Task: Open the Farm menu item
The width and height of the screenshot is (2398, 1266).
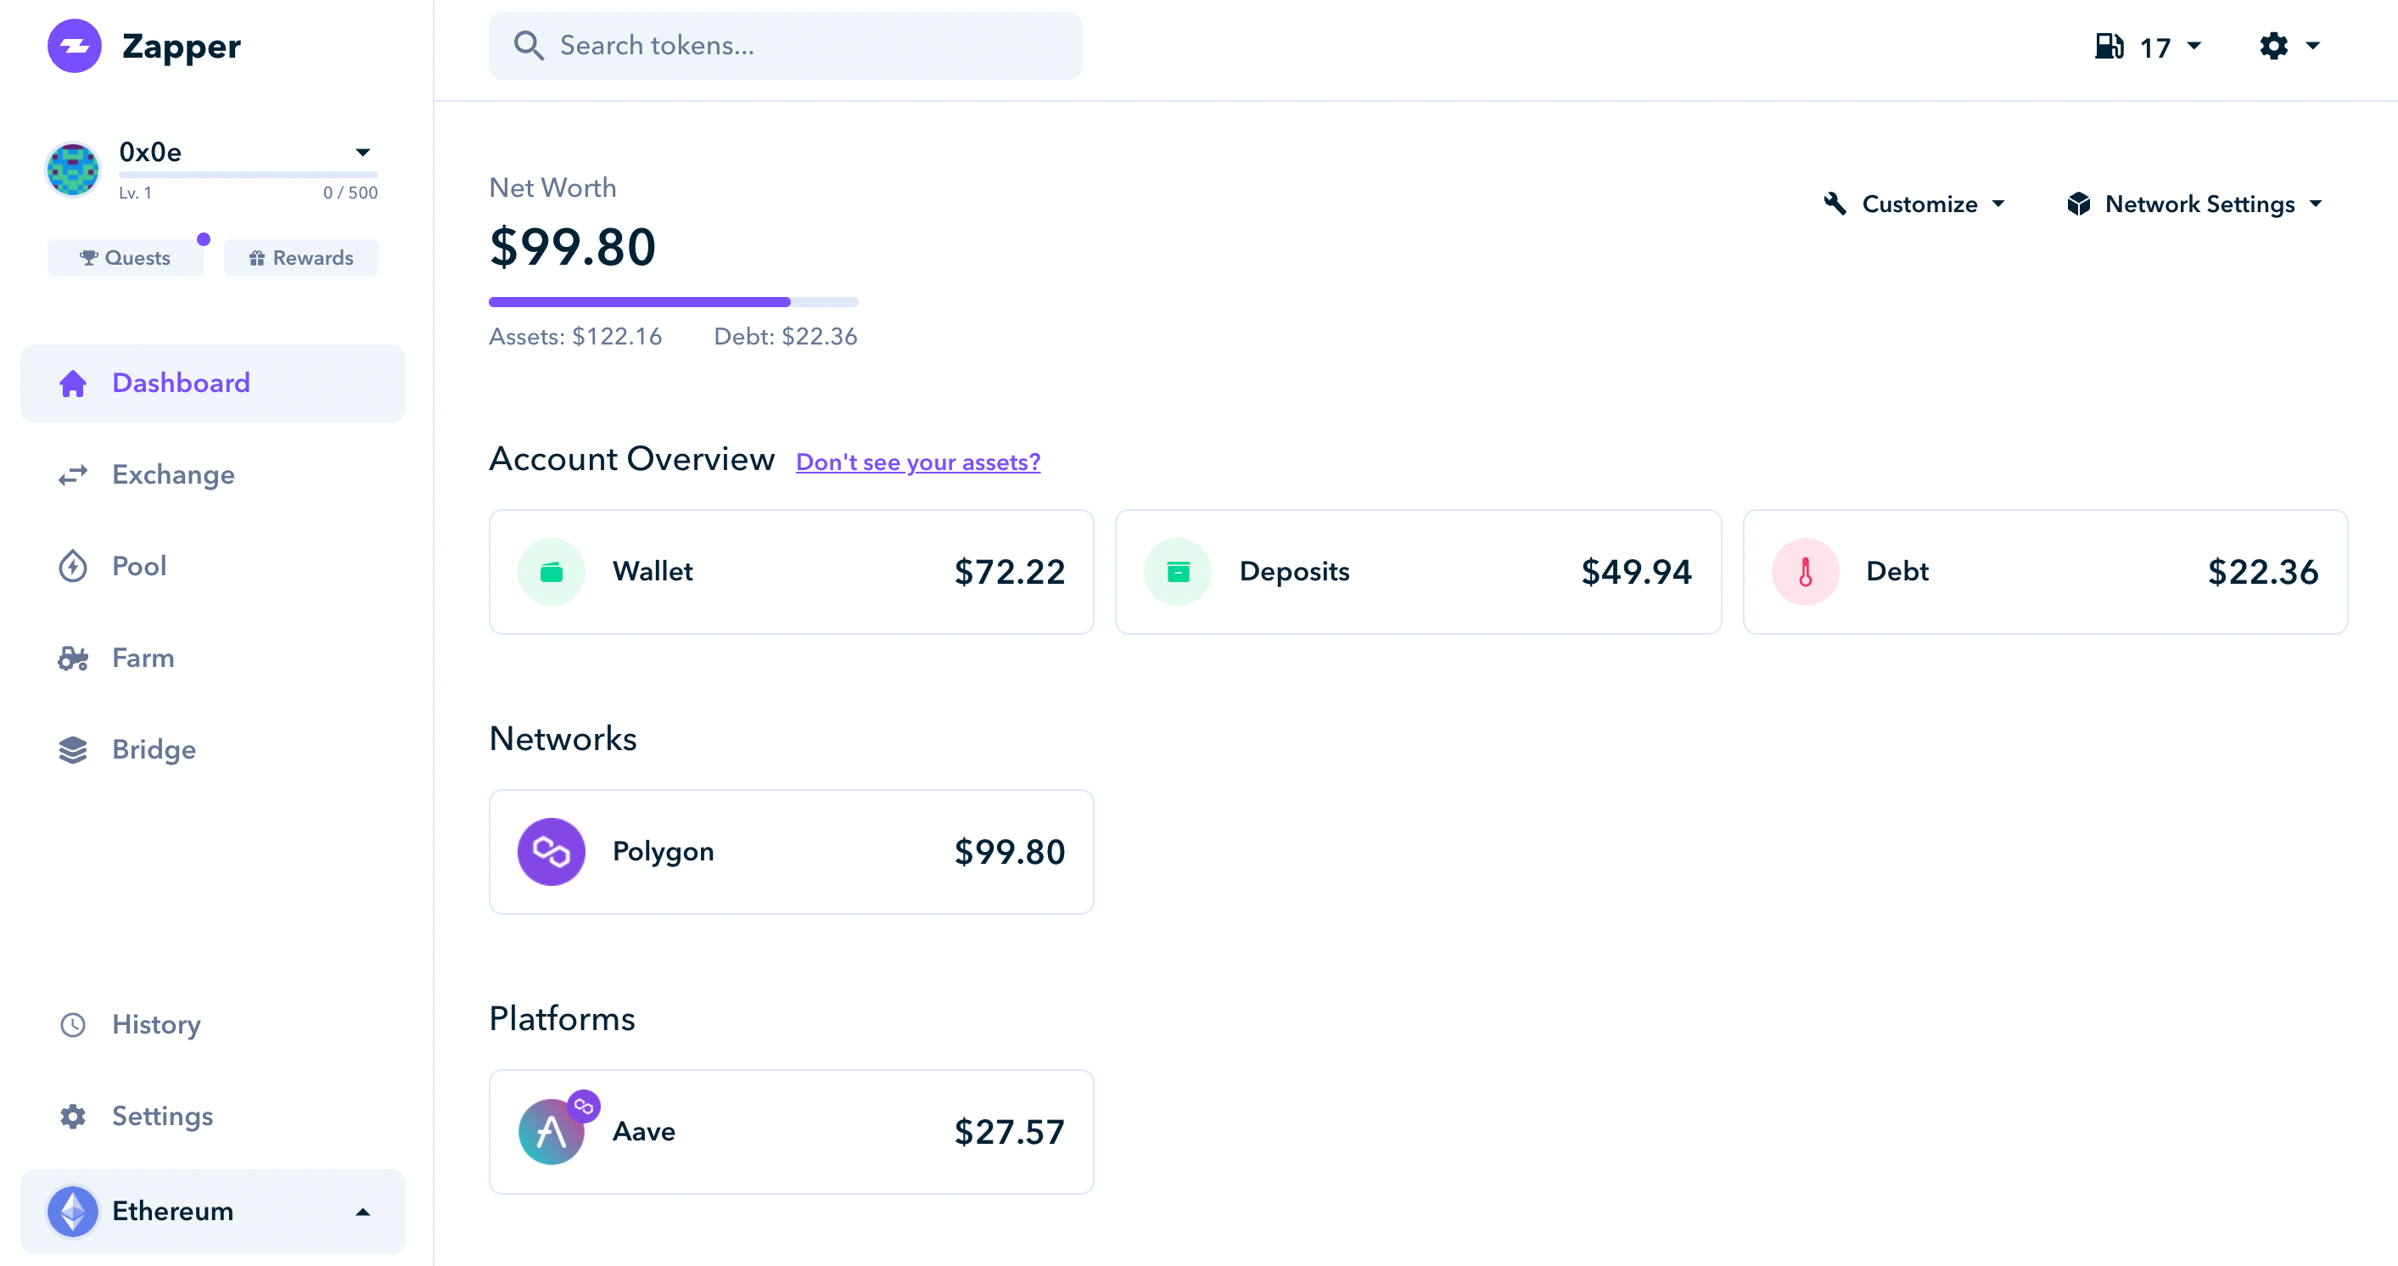Action: pyautogui.click(x=213, y=658)
